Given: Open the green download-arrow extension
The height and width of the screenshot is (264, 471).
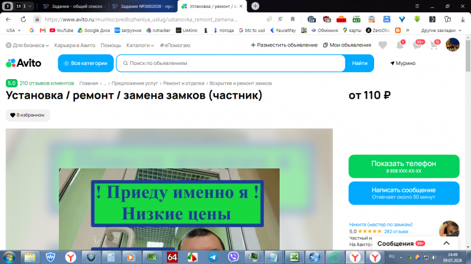Looking at the screenshot, I should 417,19.
